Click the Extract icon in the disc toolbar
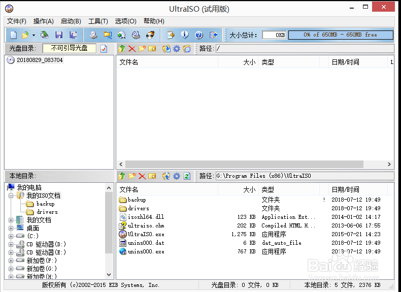401x292 pixels. pos(166,48)
